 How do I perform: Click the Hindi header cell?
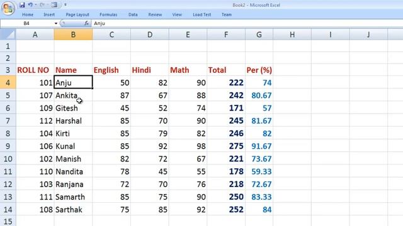coord(150,70)
